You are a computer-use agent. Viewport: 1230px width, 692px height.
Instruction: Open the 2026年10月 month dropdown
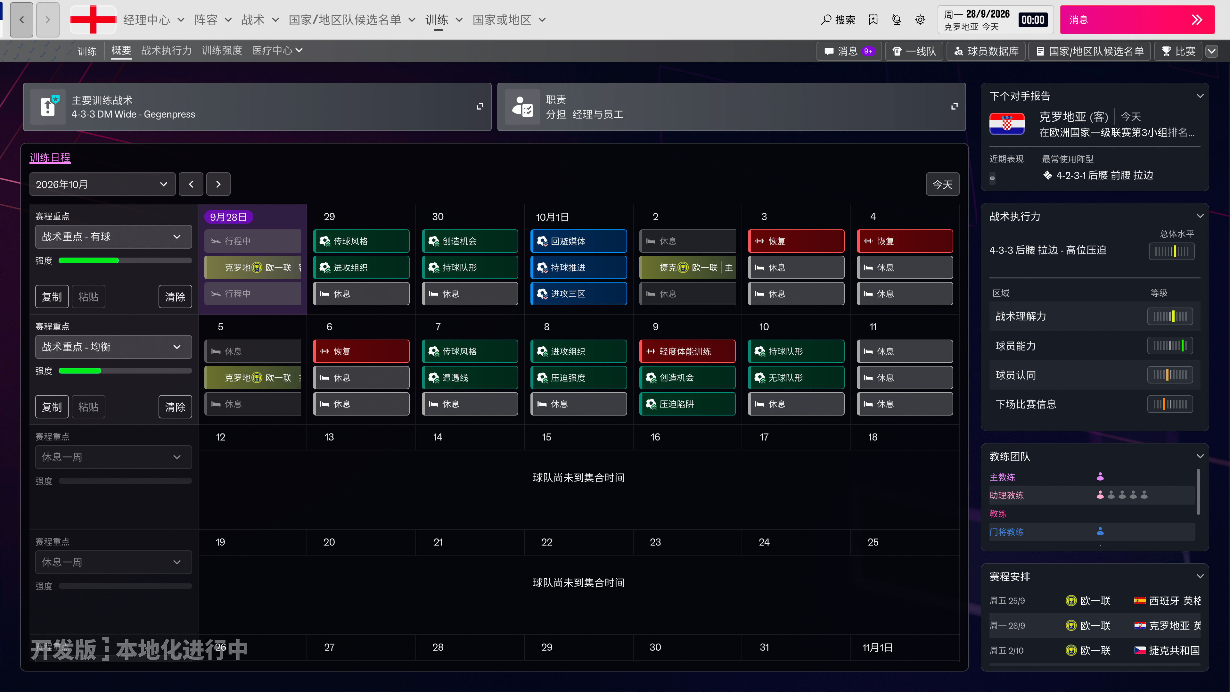(x=102, y=184)
